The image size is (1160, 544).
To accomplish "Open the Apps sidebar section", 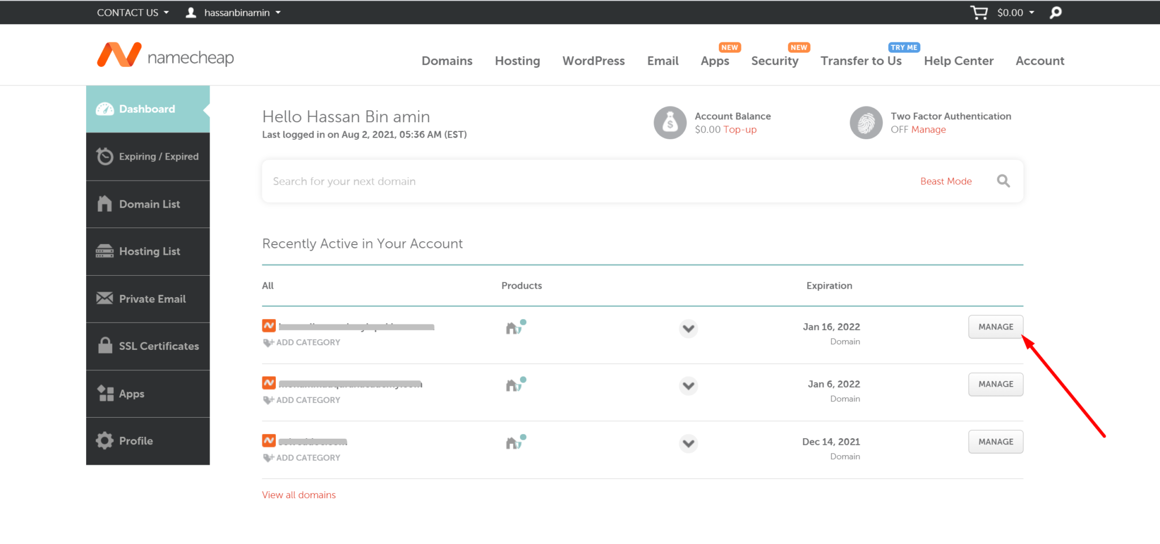I will pos(147,393).
